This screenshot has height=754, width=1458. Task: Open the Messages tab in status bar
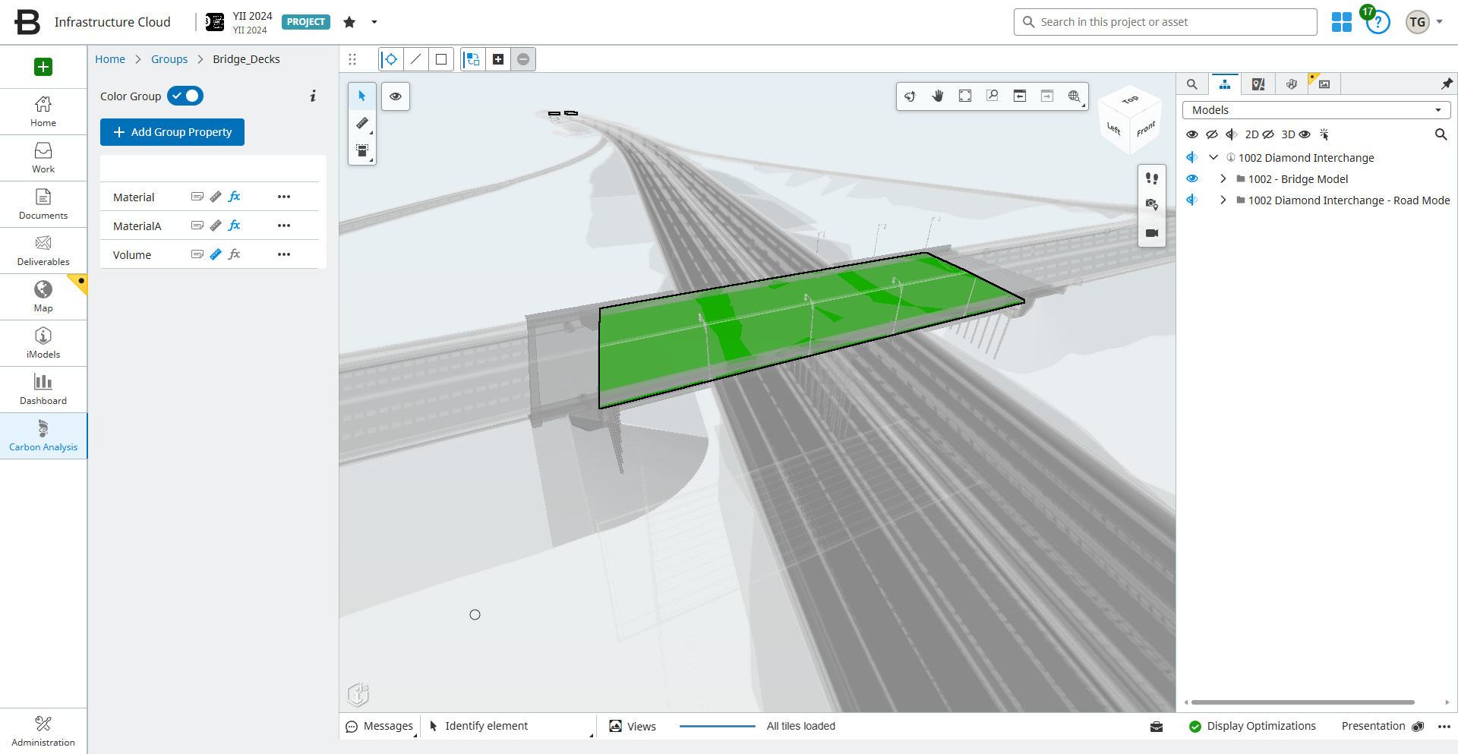pos(380,727)
